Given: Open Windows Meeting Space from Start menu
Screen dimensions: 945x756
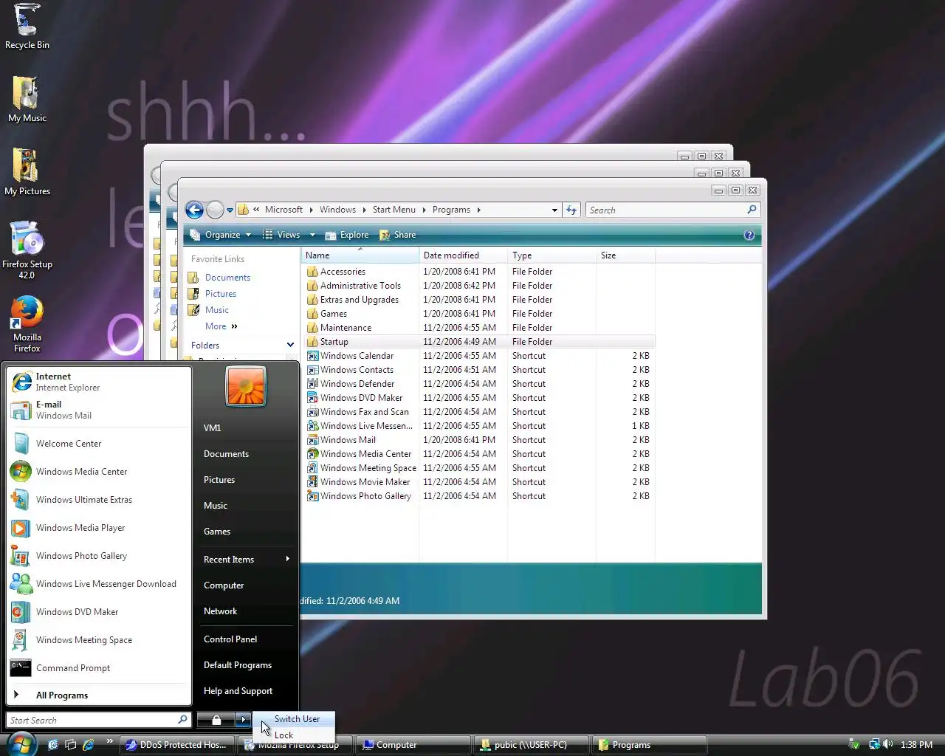Looking at the screenshot, I should tap(99, 640).
